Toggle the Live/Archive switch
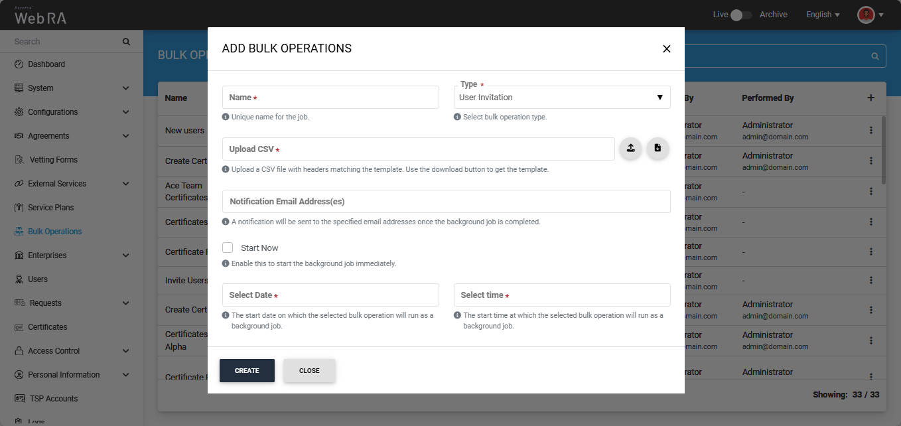Screen dimensions: 901x426 (x=740, y=15)
